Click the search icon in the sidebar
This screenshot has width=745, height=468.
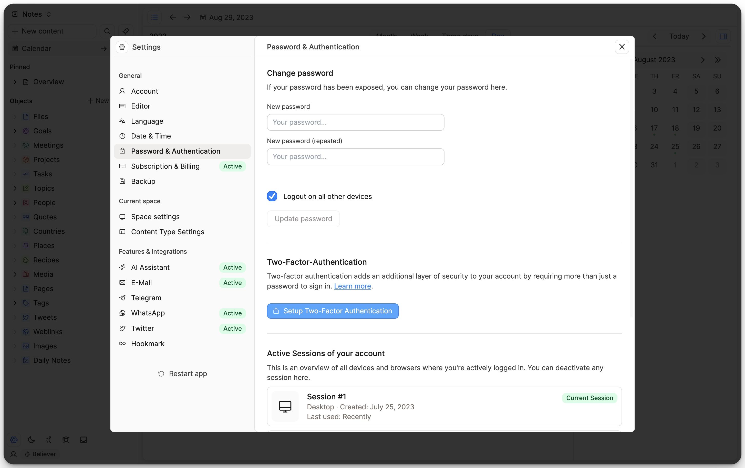coord(107,31)
